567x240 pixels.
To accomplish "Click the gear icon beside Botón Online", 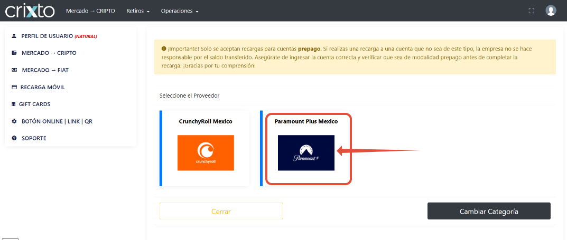I will tap(14, 121).
